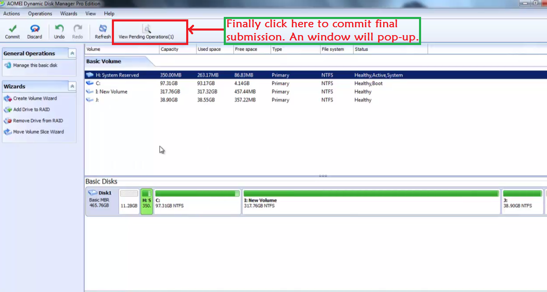Click the Healthy,Boot status cell
547x292 pixels.
pyautogui.click(x=368, y=83)
